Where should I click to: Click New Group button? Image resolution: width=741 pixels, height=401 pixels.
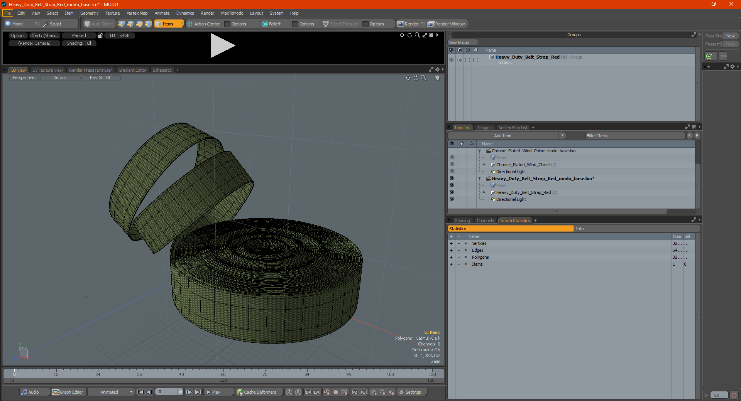(462, 42)
